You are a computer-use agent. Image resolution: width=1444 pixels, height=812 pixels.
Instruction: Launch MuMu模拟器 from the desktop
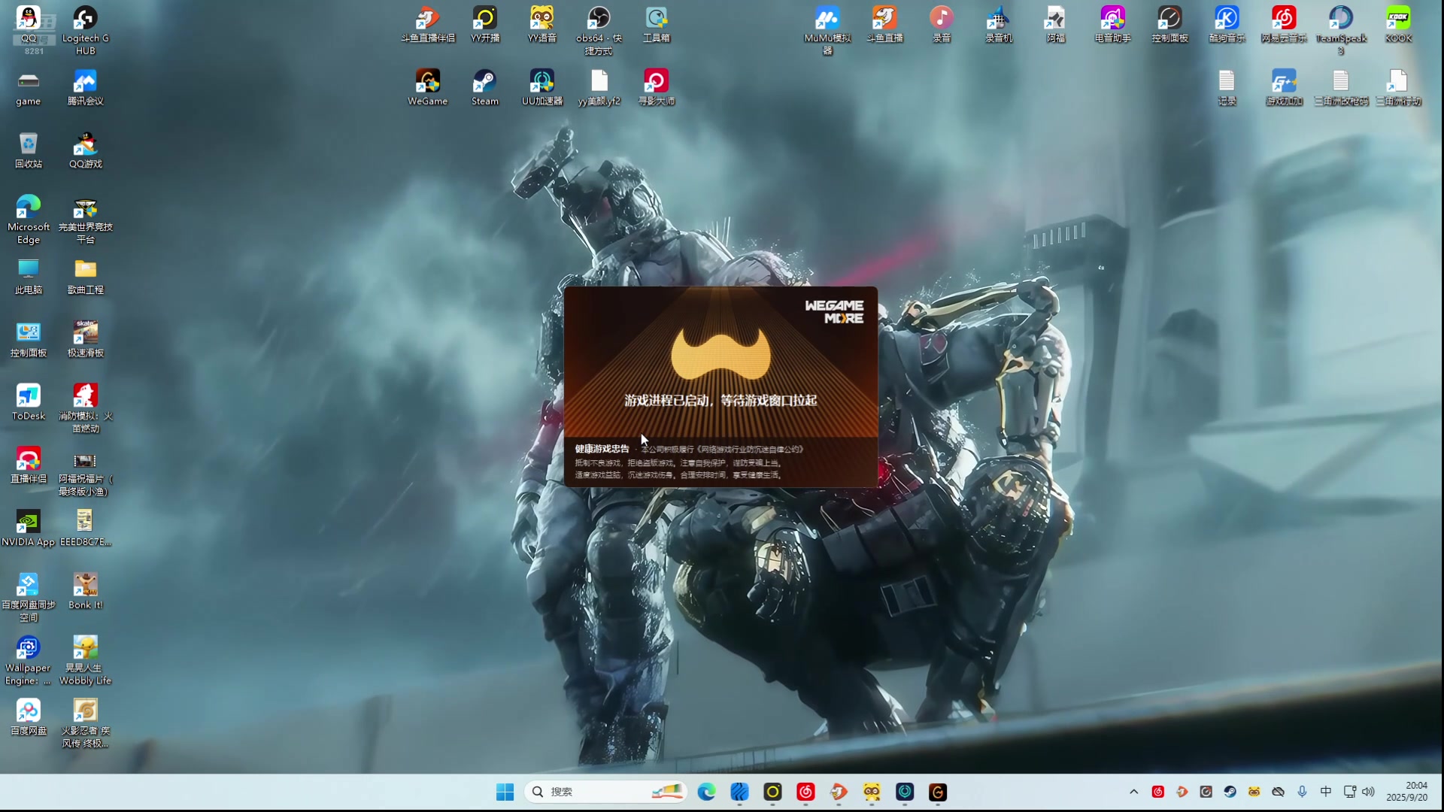coord(827,30)
